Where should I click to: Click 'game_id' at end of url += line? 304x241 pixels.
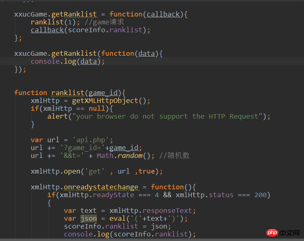tap(124, 148)
